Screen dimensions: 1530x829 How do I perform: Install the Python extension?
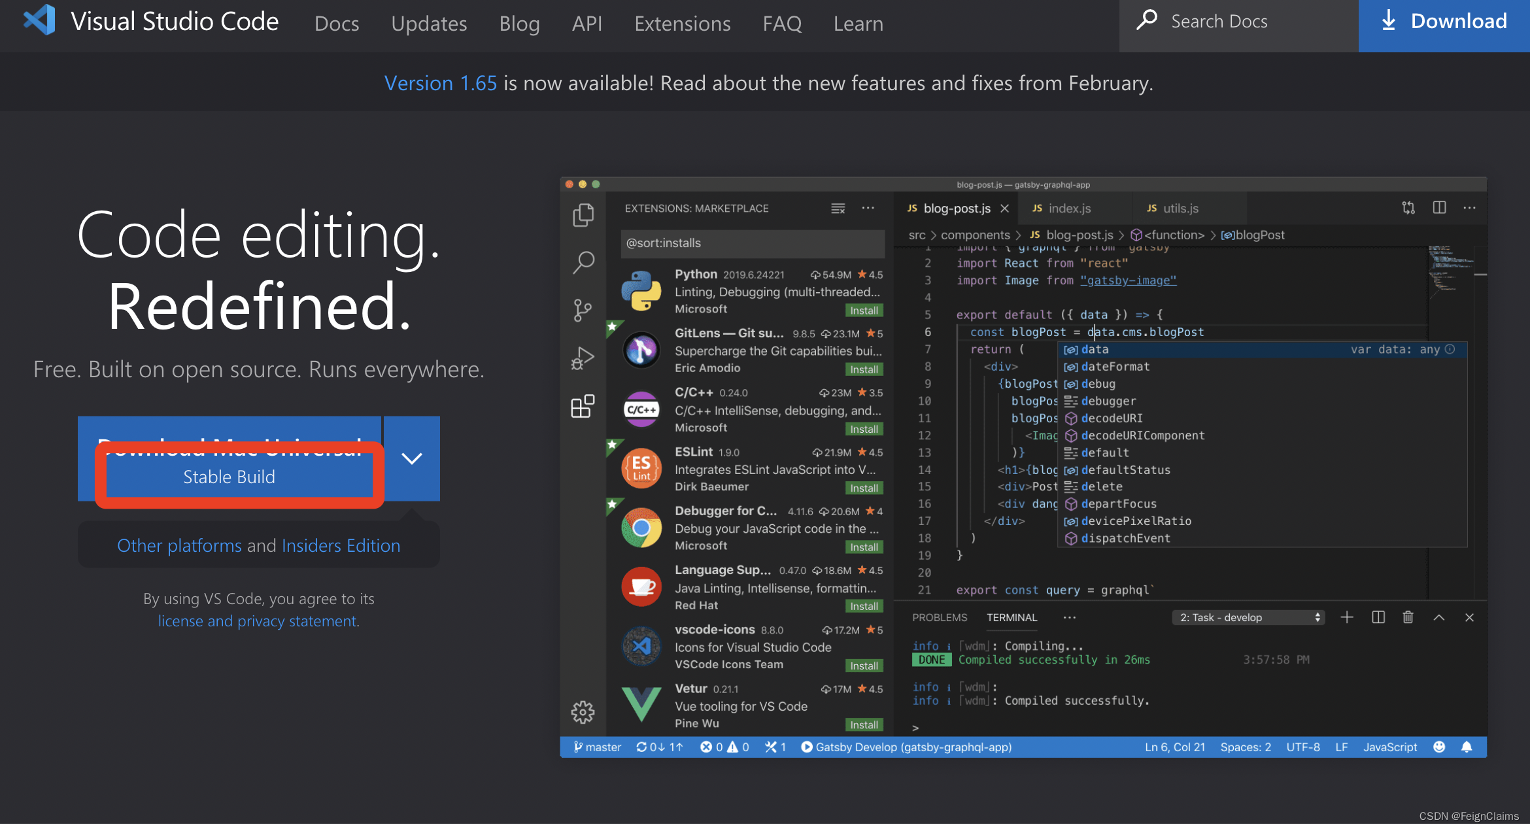(864, 311)
